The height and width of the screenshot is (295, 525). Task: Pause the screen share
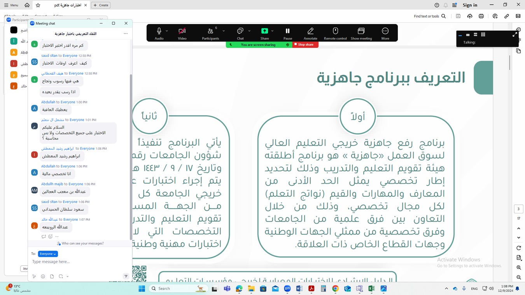[x=287, y=31]
